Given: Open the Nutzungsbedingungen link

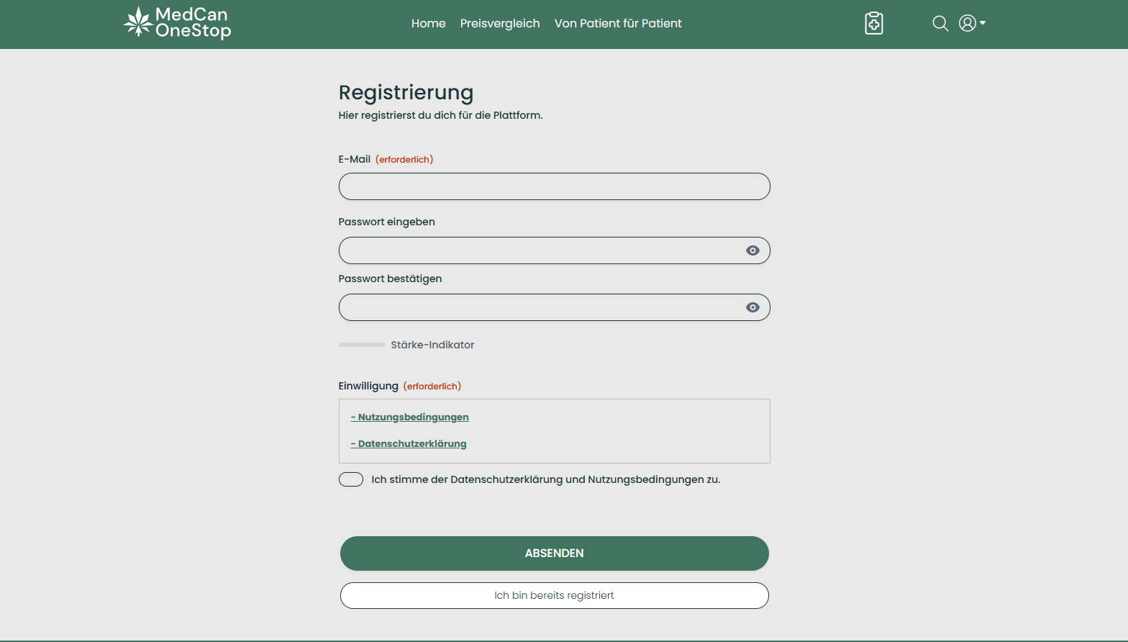Looking at the screenshot, I should [410, 417].
